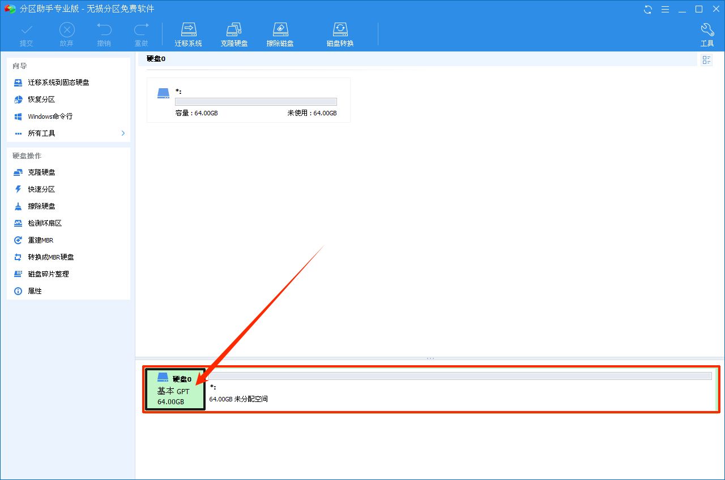Select 擦除磁盘 in the top toolbar

tap(280, 34)
